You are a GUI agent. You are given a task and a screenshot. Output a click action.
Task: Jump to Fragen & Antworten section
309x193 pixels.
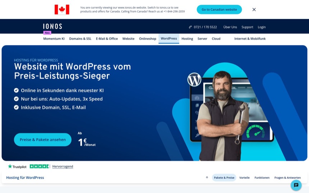287,178
